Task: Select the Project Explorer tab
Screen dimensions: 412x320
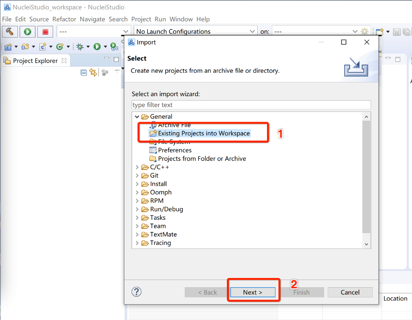Action: tap(35, 61)
